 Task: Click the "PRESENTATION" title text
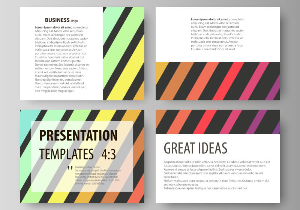click(x=78, y=135)
